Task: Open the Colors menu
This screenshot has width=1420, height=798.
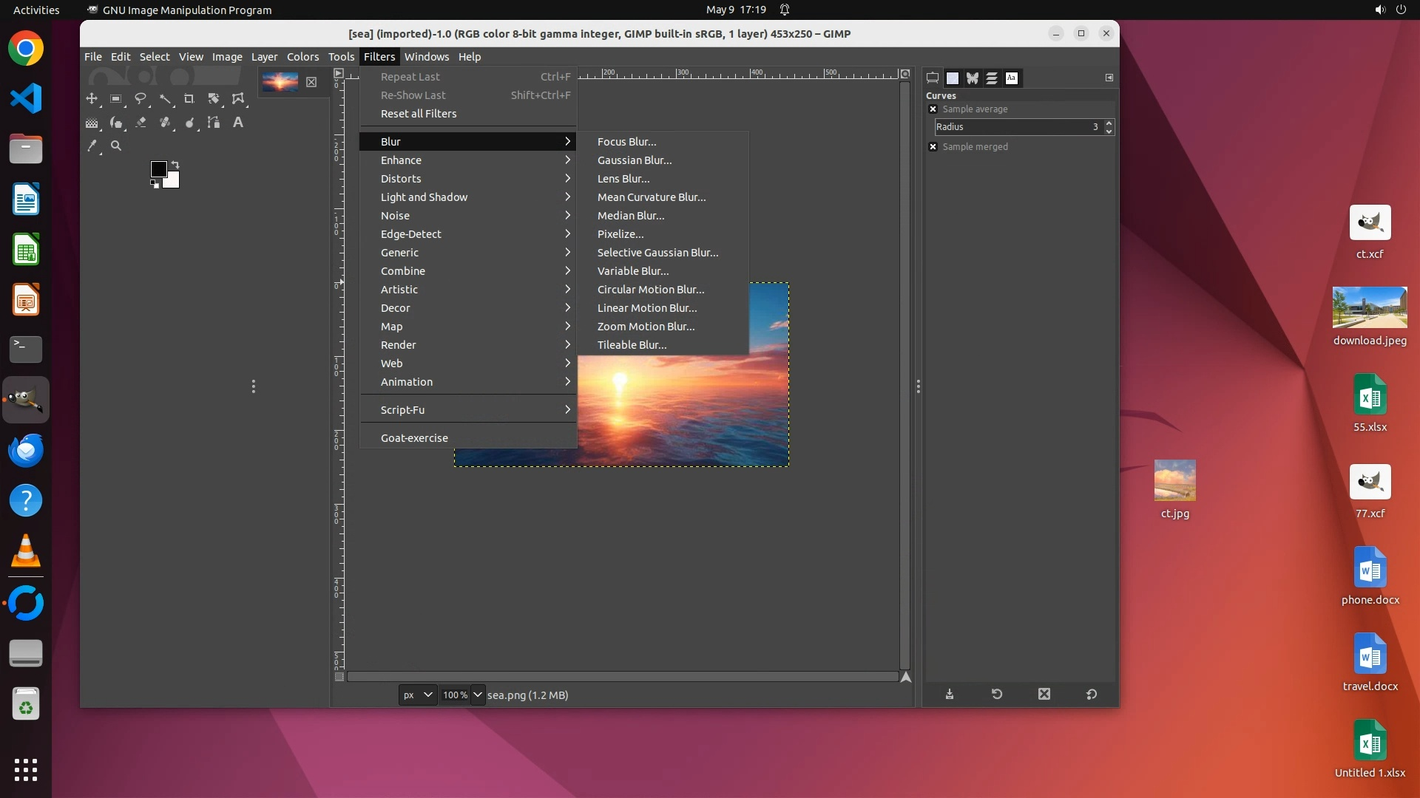Action: (302, 57)
